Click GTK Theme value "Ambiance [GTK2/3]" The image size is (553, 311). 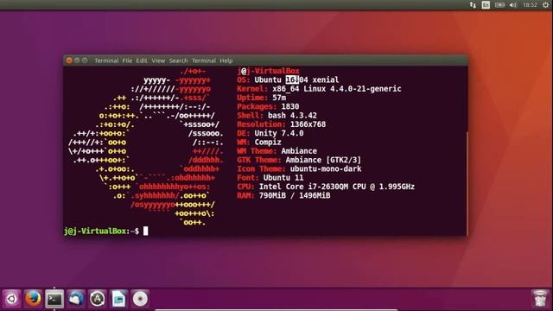(x=323, y=160)
